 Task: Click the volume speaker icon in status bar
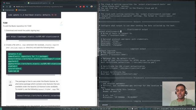point(190,109)
